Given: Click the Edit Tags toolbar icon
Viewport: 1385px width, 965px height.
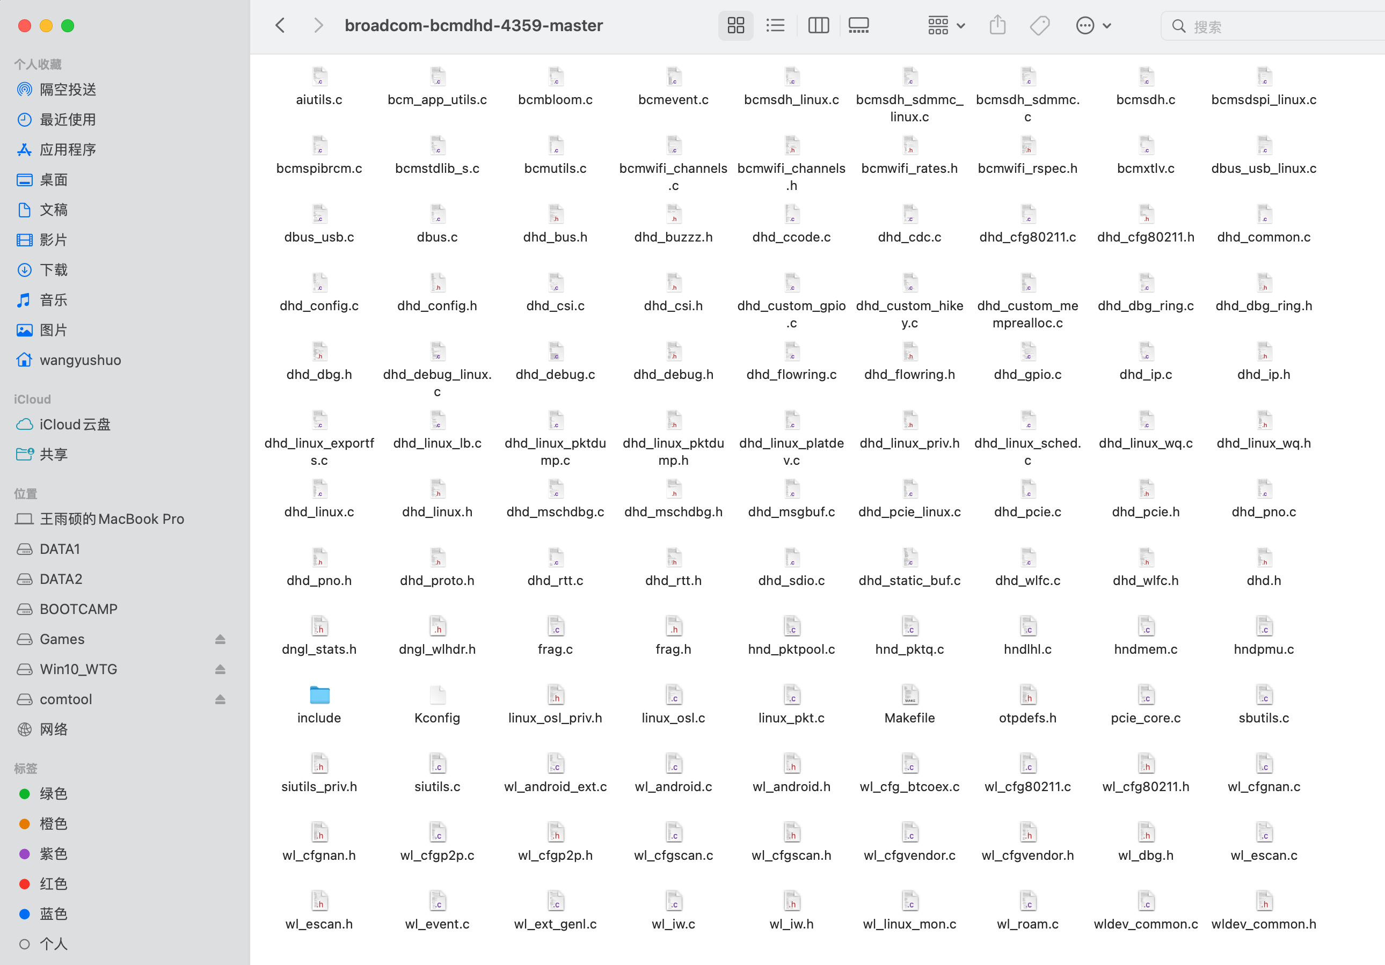Looking at the screenshot, I should click(x=1039, y=25).
